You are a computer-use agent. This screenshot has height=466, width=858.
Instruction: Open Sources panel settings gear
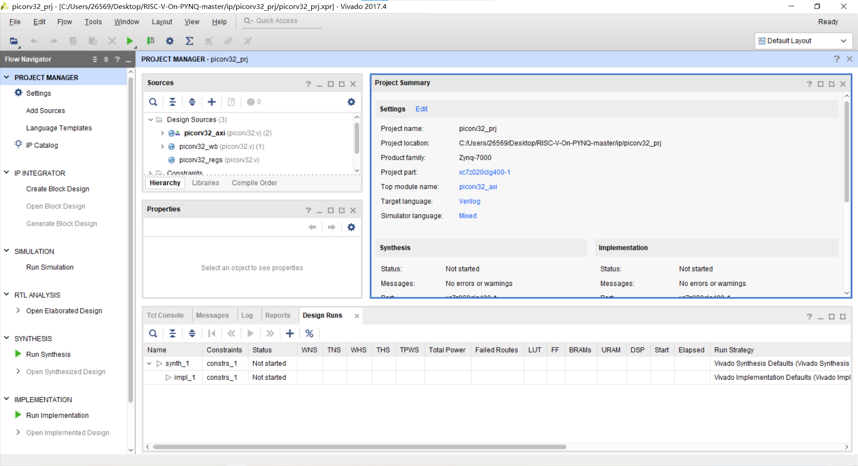tap(351, 102)
